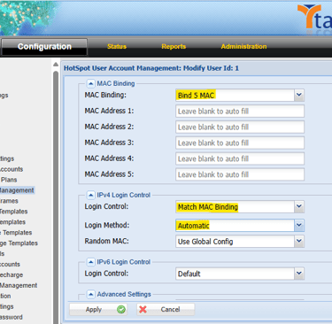The width and height of the screenshot is (332, 324).
Task: Collapse the IPv6 Login Control section
Action: pos(90,262)
